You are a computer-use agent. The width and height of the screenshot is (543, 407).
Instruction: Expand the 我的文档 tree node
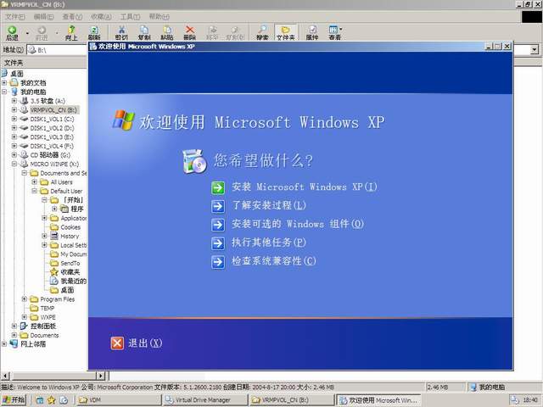click(x=4, y=83)
